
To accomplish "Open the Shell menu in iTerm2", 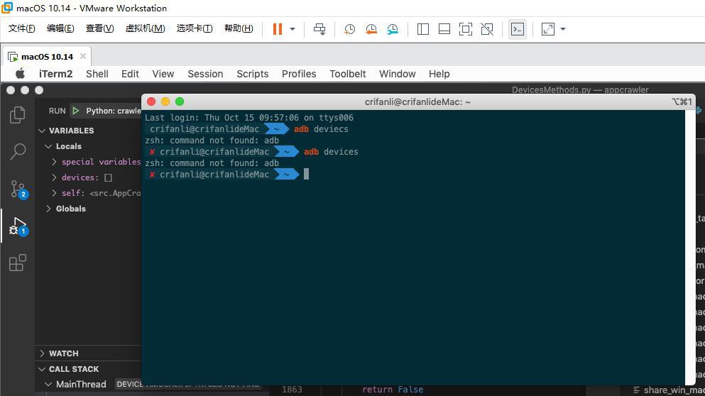I will click(x=97, y=74).
